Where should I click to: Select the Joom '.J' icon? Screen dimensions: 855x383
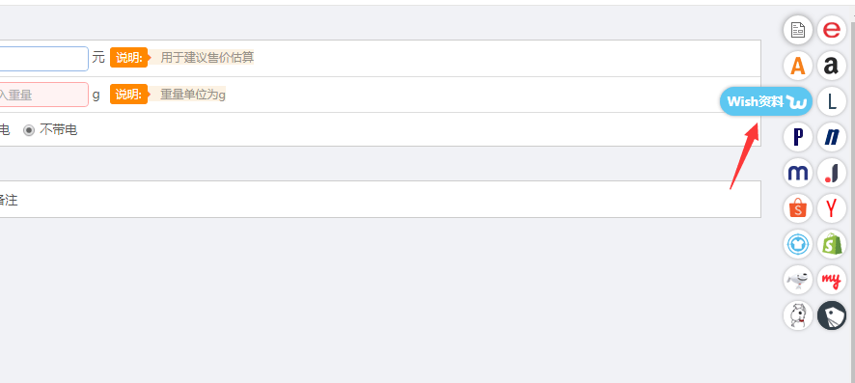tap(832, 173)
